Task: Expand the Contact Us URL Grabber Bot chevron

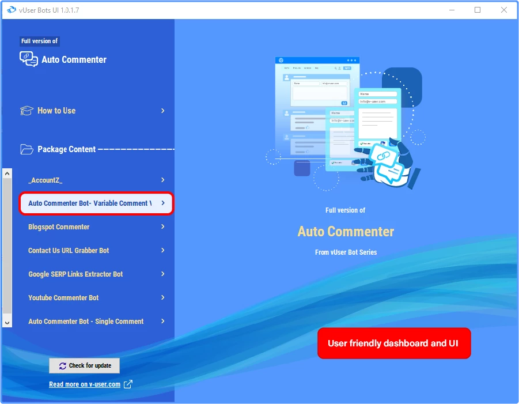Action: pyautogui.click(x=163, y=250)
